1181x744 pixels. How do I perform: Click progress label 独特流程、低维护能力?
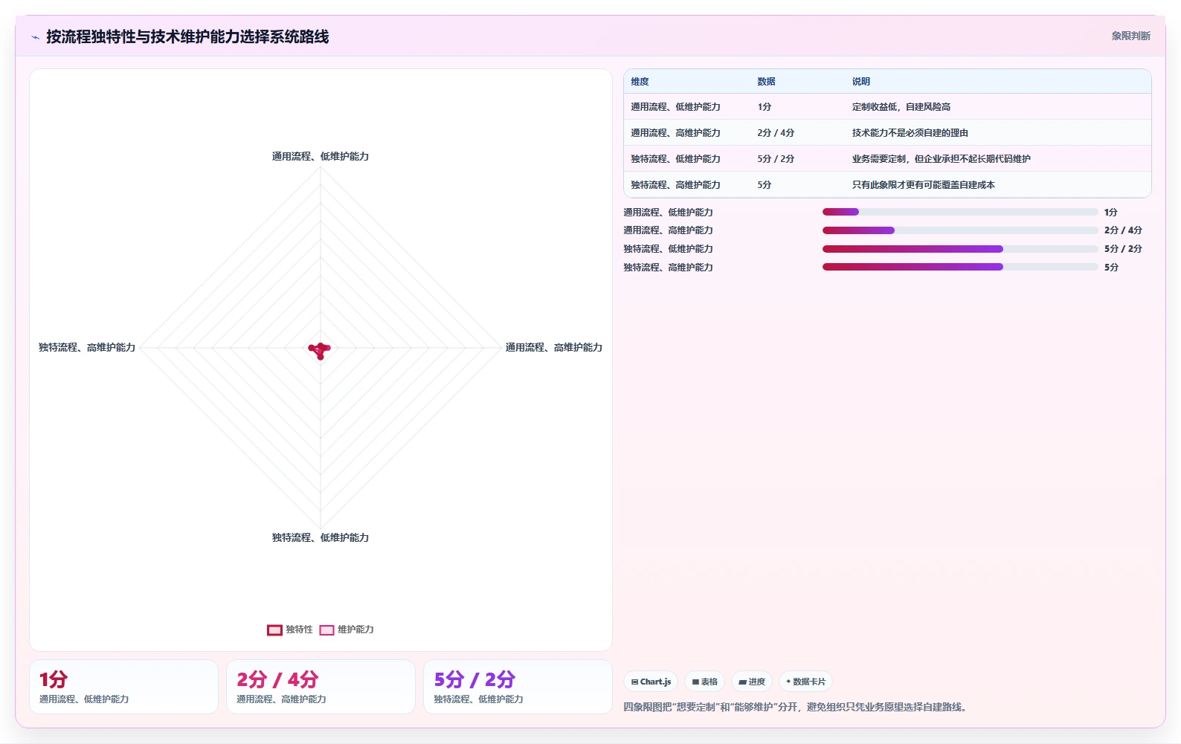tap(668, 249)
